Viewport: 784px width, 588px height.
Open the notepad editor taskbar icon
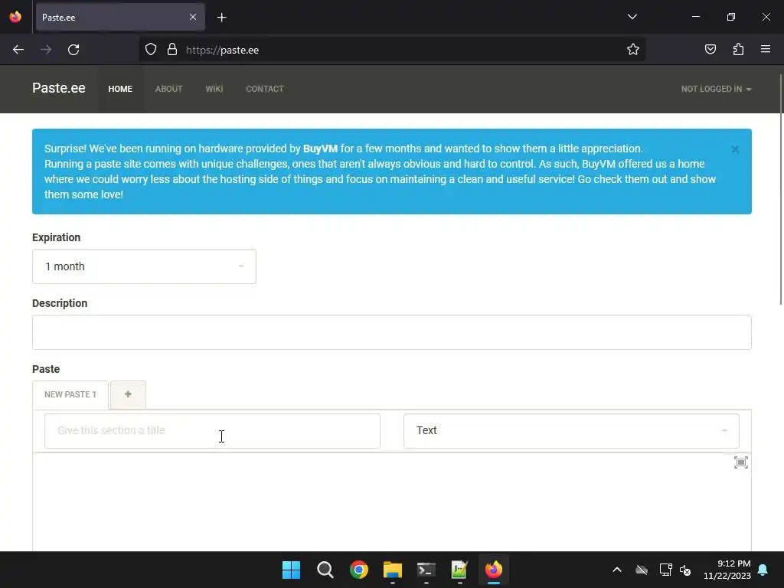point(459,570)
